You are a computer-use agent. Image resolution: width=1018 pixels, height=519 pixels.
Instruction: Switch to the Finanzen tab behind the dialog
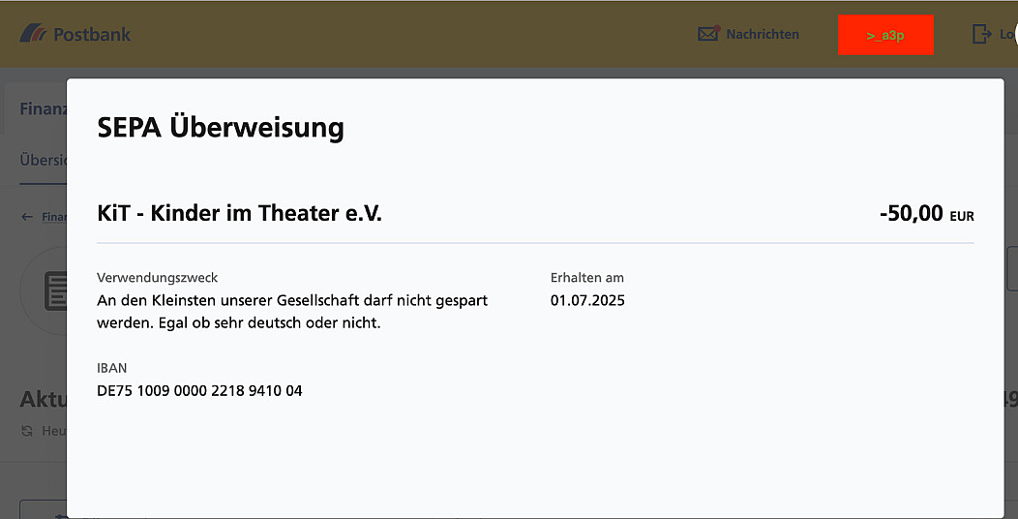[x=43, y=108]
